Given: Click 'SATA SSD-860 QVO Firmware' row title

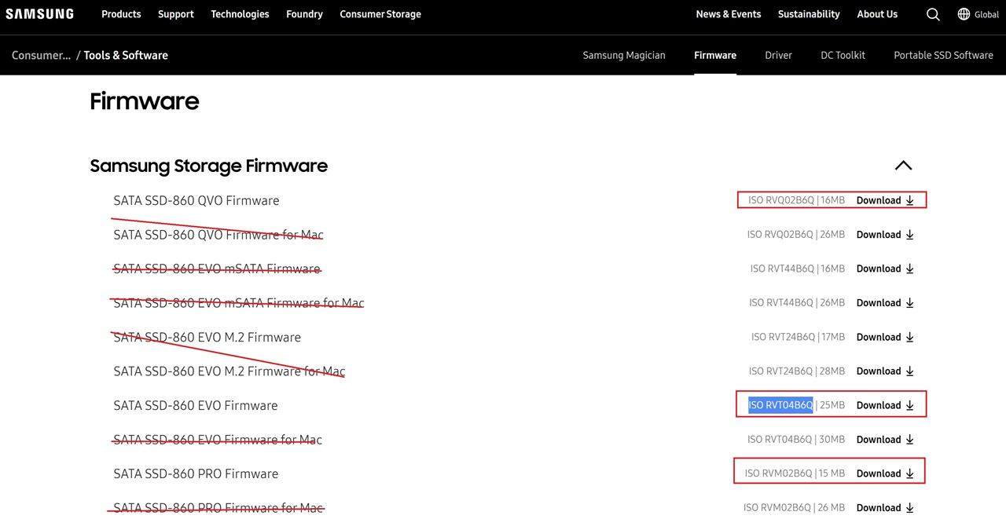Looking at the screenshot, I should pos(196,200).
